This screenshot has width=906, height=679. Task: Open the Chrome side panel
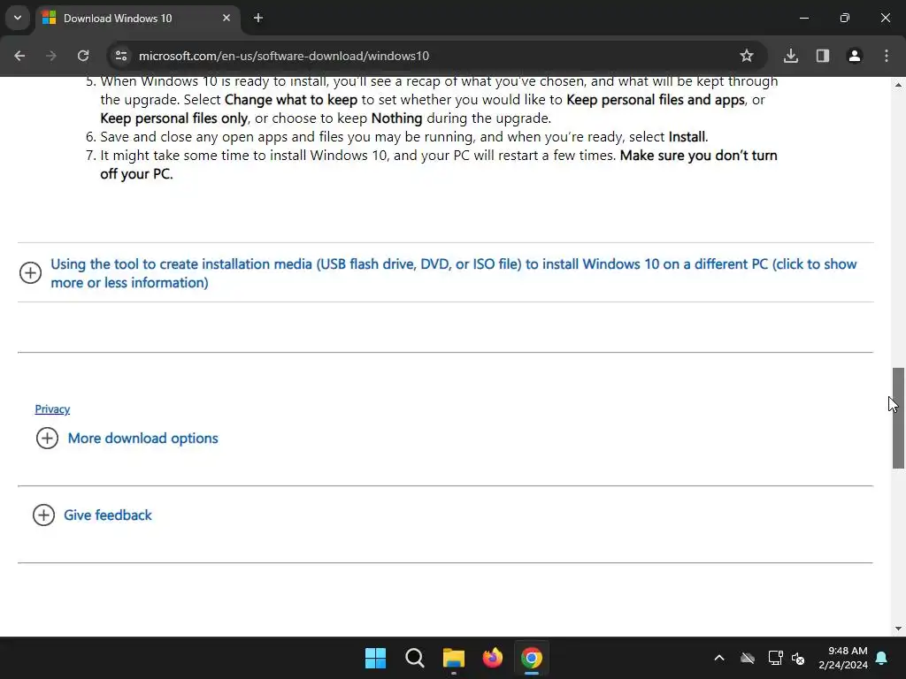coord(823,56)
